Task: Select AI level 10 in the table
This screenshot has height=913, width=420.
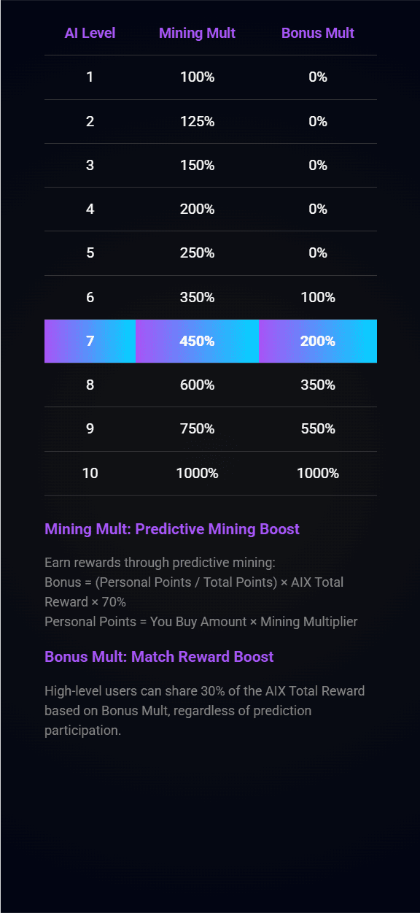Action: coord(90,473)
